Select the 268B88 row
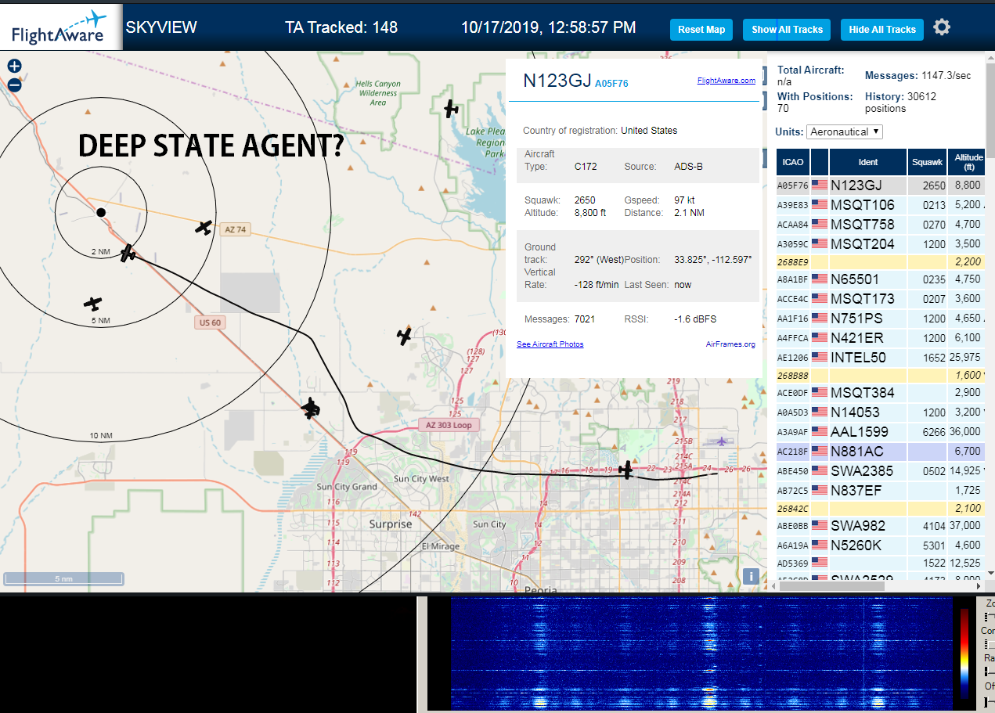 [x=881, y=376]
